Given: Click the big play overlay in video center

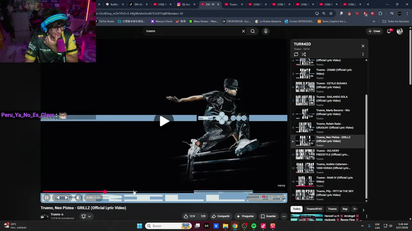Looking at the screenshot, I should 164,121.
